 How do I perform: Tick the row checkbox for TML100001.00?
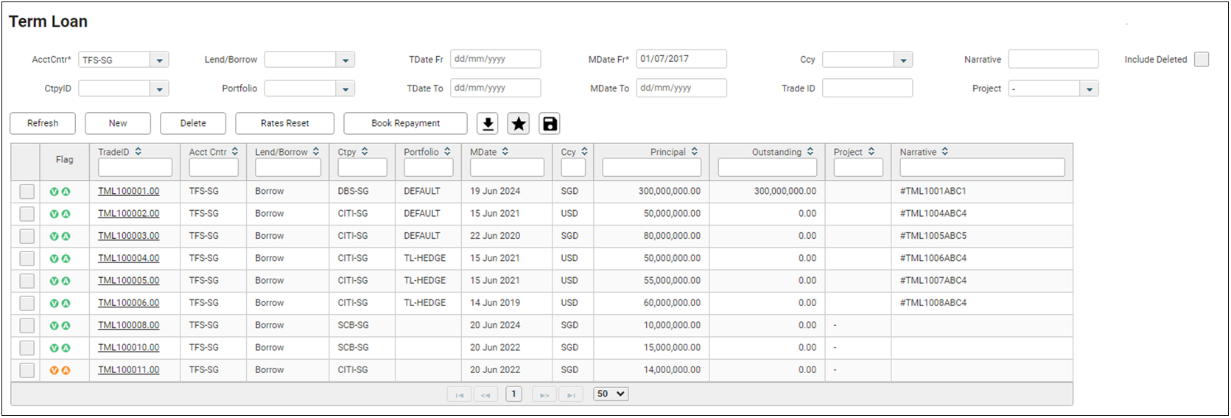point(27,192)
